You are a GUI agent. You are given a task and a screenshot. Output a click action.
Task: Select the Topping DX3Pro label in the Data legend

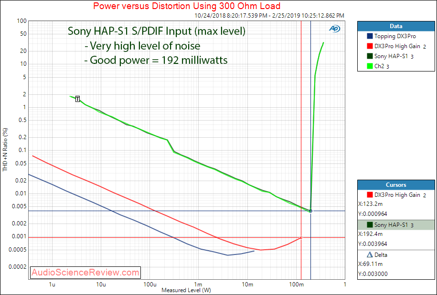(x=395, y=36)
